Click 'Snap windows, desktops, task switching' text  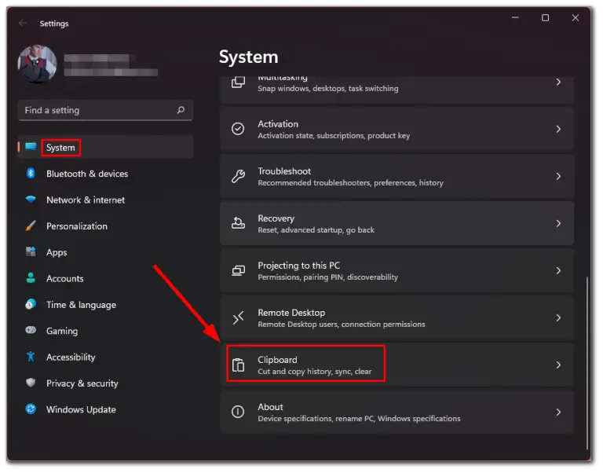[x=328, y=89]
